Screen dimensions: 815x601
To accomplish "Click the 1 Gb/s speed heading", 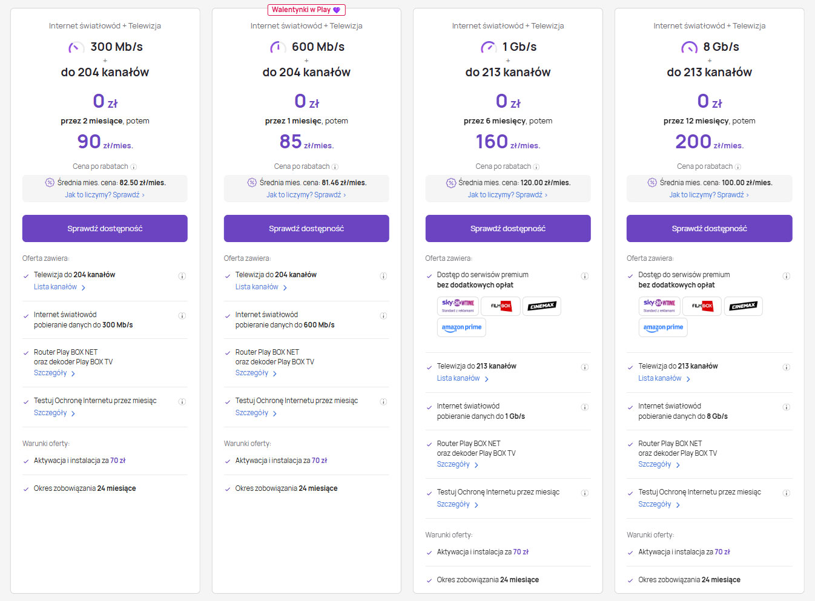I will pos(519,47).
